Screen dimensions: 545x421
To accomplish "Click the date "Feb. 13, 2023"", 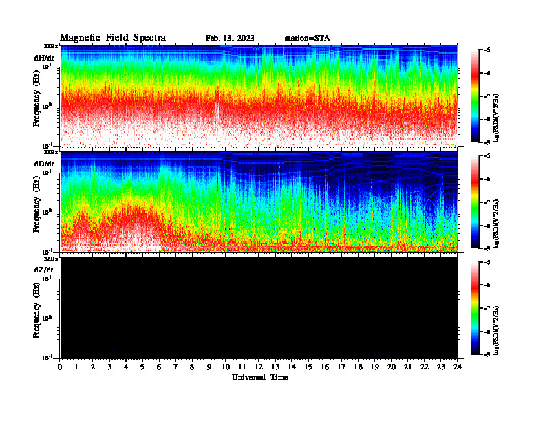I will 230,39.
